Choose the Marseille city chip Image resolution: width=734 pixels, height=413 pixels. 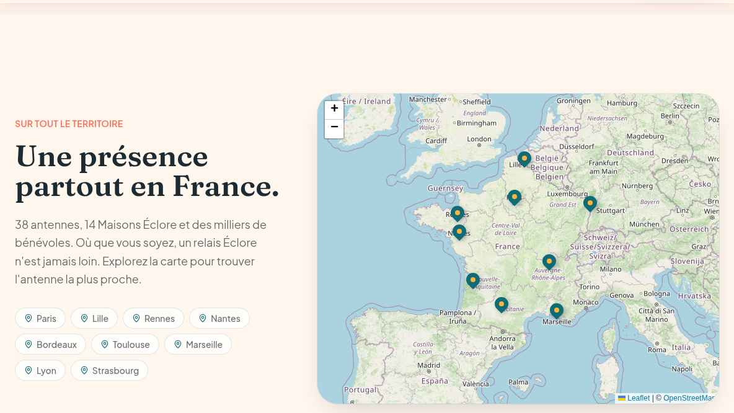tap(198, 345)
